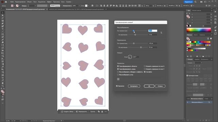Viewport: 218px width, 122px height.
Task: Click the angle value input field
Action: pyautogui.click(x=136, y=57)
